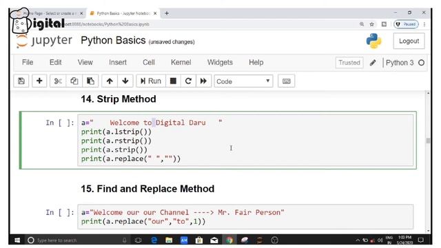Viewport: 441px width, 248px height.
Task: Paste cells below icon
Action: coord(90,81)
